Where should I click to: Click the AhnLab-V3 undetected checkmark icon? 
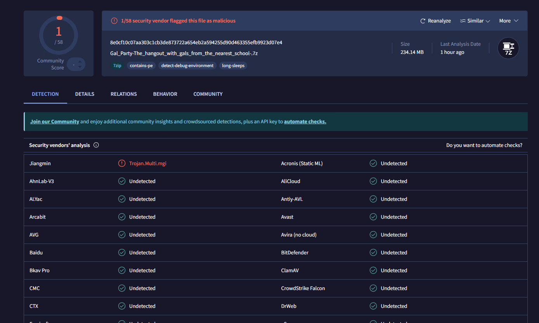click(x=122, y=181)
